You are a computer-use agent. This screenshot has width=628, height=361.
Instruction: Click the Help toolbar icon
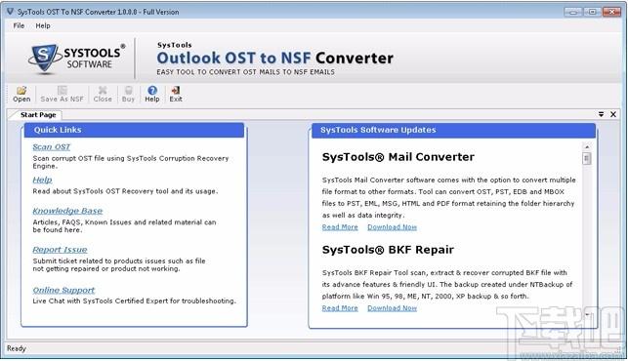click(x=152, y=95)
